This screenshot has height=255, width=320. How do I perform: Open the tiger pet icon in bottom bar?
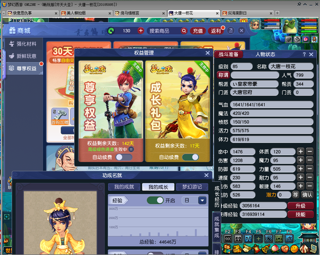click(237, 249)
